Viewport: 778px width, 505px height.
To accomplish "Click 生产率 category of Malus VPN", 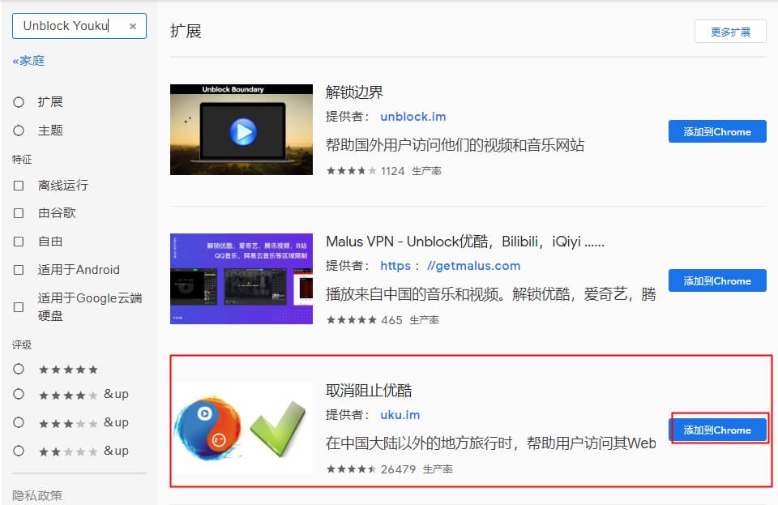I will click(424, 320).
